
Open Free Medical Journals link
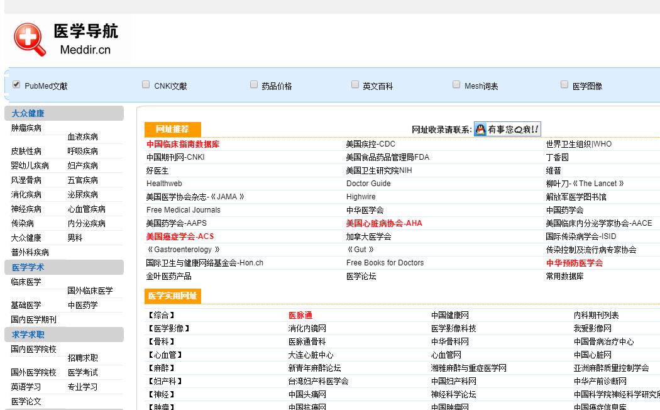(183, 209)
